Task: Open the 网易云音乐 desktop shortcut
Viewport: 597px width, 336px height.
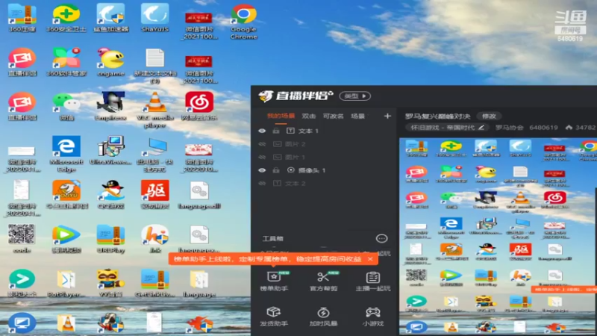Action: pyautogui.click(x=199, y=106)
